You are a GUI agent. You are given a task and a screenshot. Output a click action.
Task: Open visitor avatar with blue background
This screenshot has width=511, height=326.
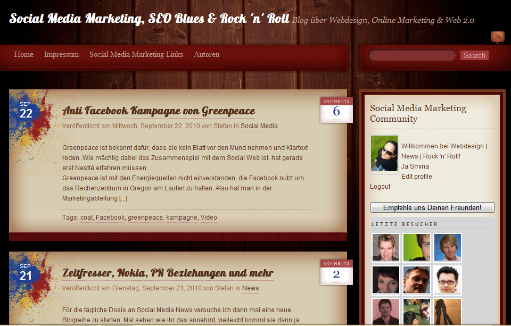448,248
